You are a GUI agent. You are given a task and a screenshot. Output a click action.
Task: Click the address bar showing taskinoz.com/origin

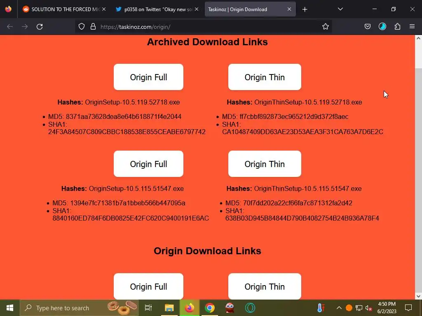tap(203, 27)
